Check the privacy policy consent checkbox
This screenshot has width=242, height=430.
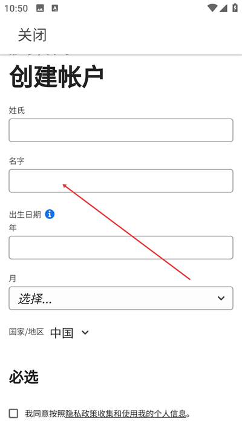[x=13, y=413]
